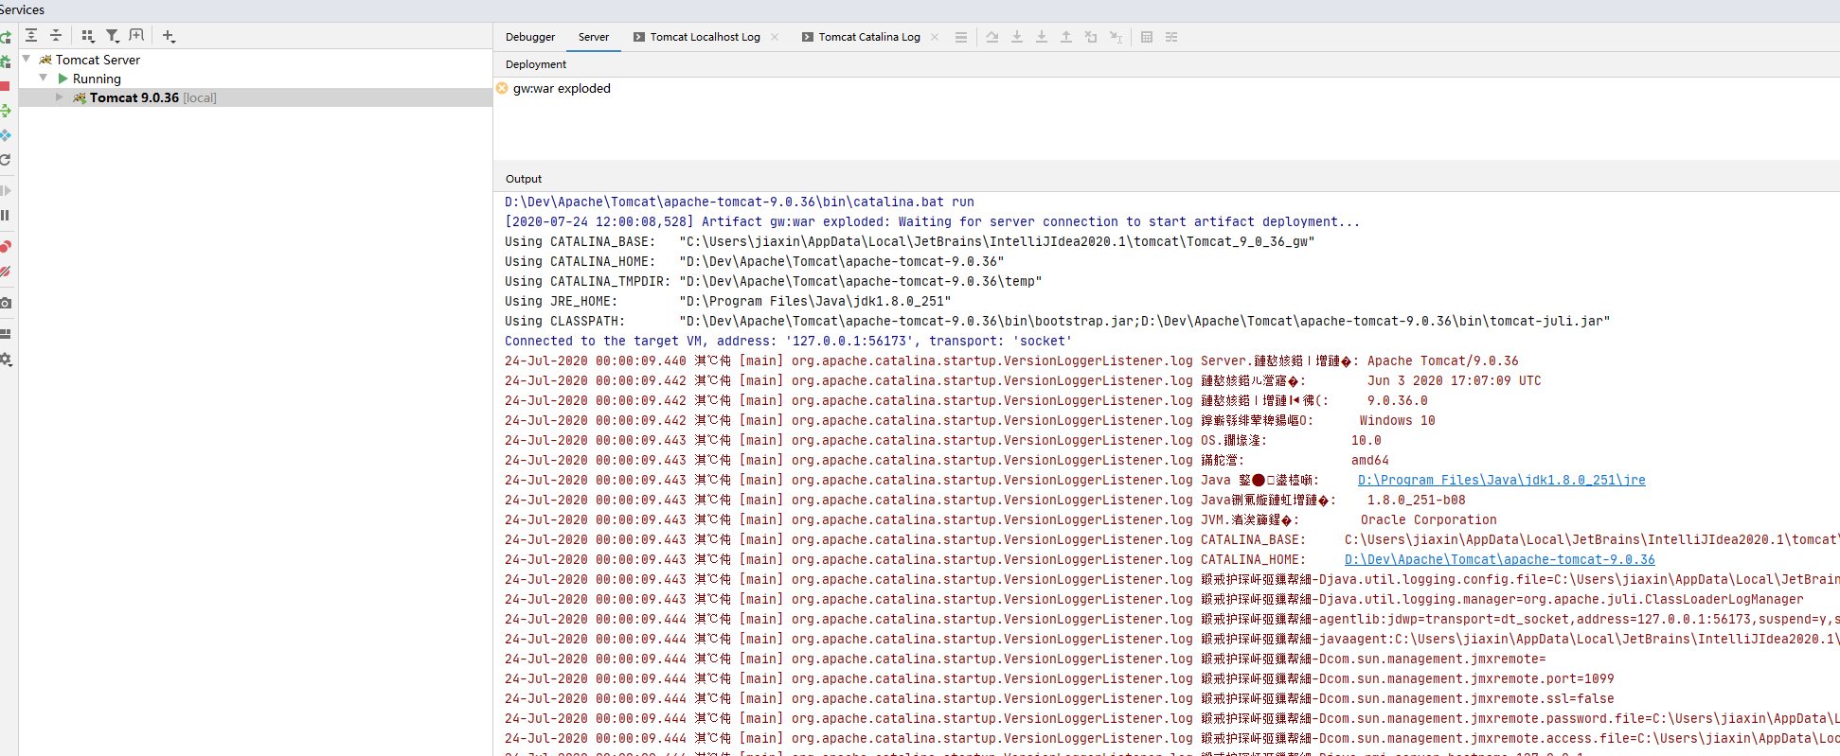Stop the running Tomcat server

click(x=5, y=86)
